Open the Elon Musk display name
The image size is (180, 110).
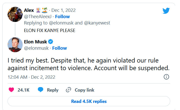coord(35,42)
